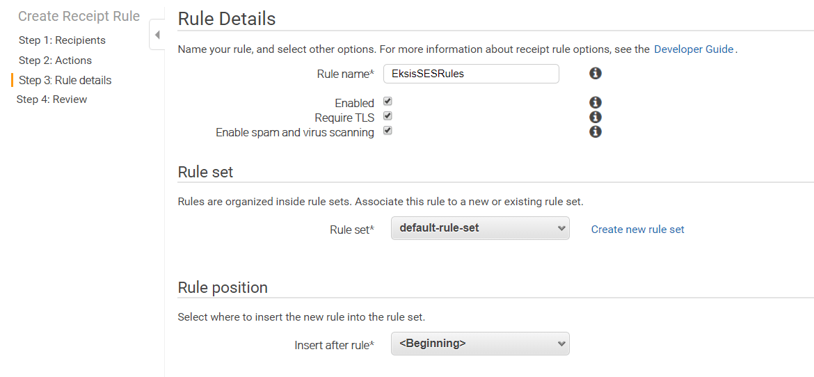814x377 pixels.
Task: Click the arrow on the Beginning combo box
Action: tap(561, 343)
